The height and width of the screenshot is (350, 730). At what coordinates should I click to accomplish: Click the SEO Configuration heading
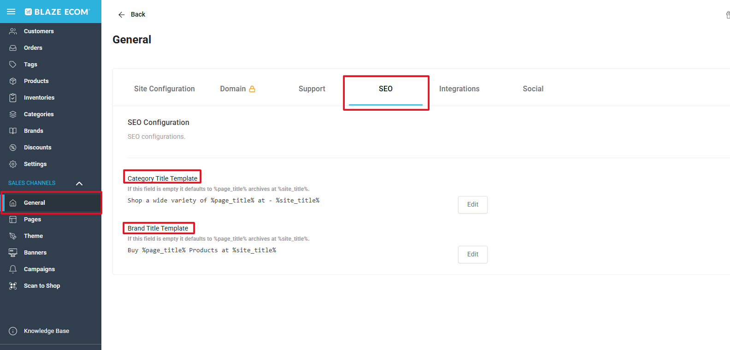(159, 122)
